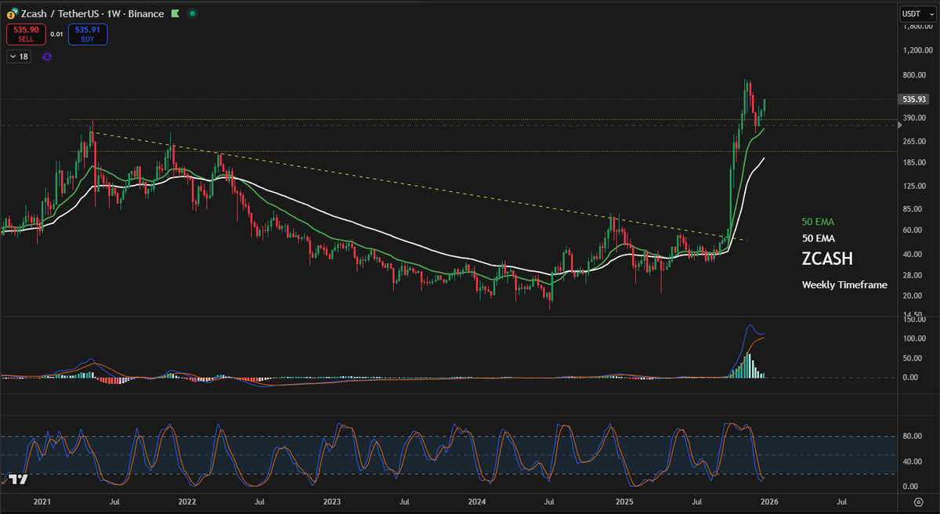The height and width of the screenshot is (514, 940).
Task: Click the purple refresh/sync icon
Action: (47, 56)
